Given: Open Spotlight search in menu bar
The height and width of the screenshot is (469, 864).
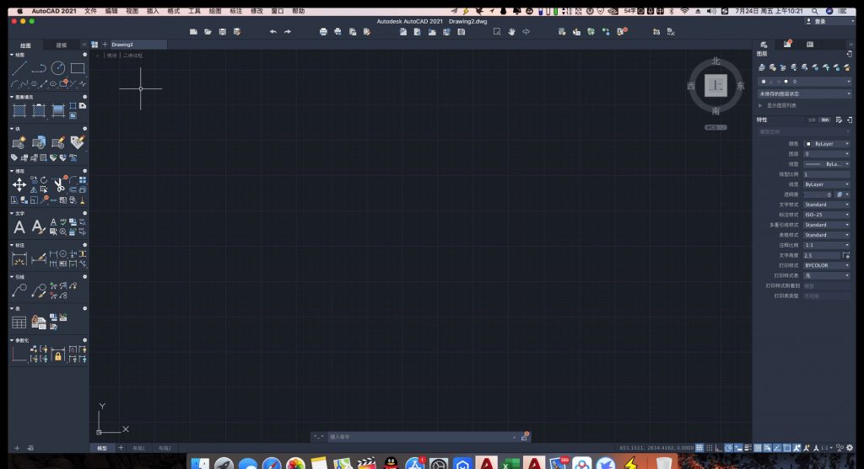Looking at the screenshot, I should (x=814, y=11).
